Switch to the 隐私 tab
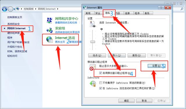This screenshot has width=186, height=109. [x=109, y=13]
